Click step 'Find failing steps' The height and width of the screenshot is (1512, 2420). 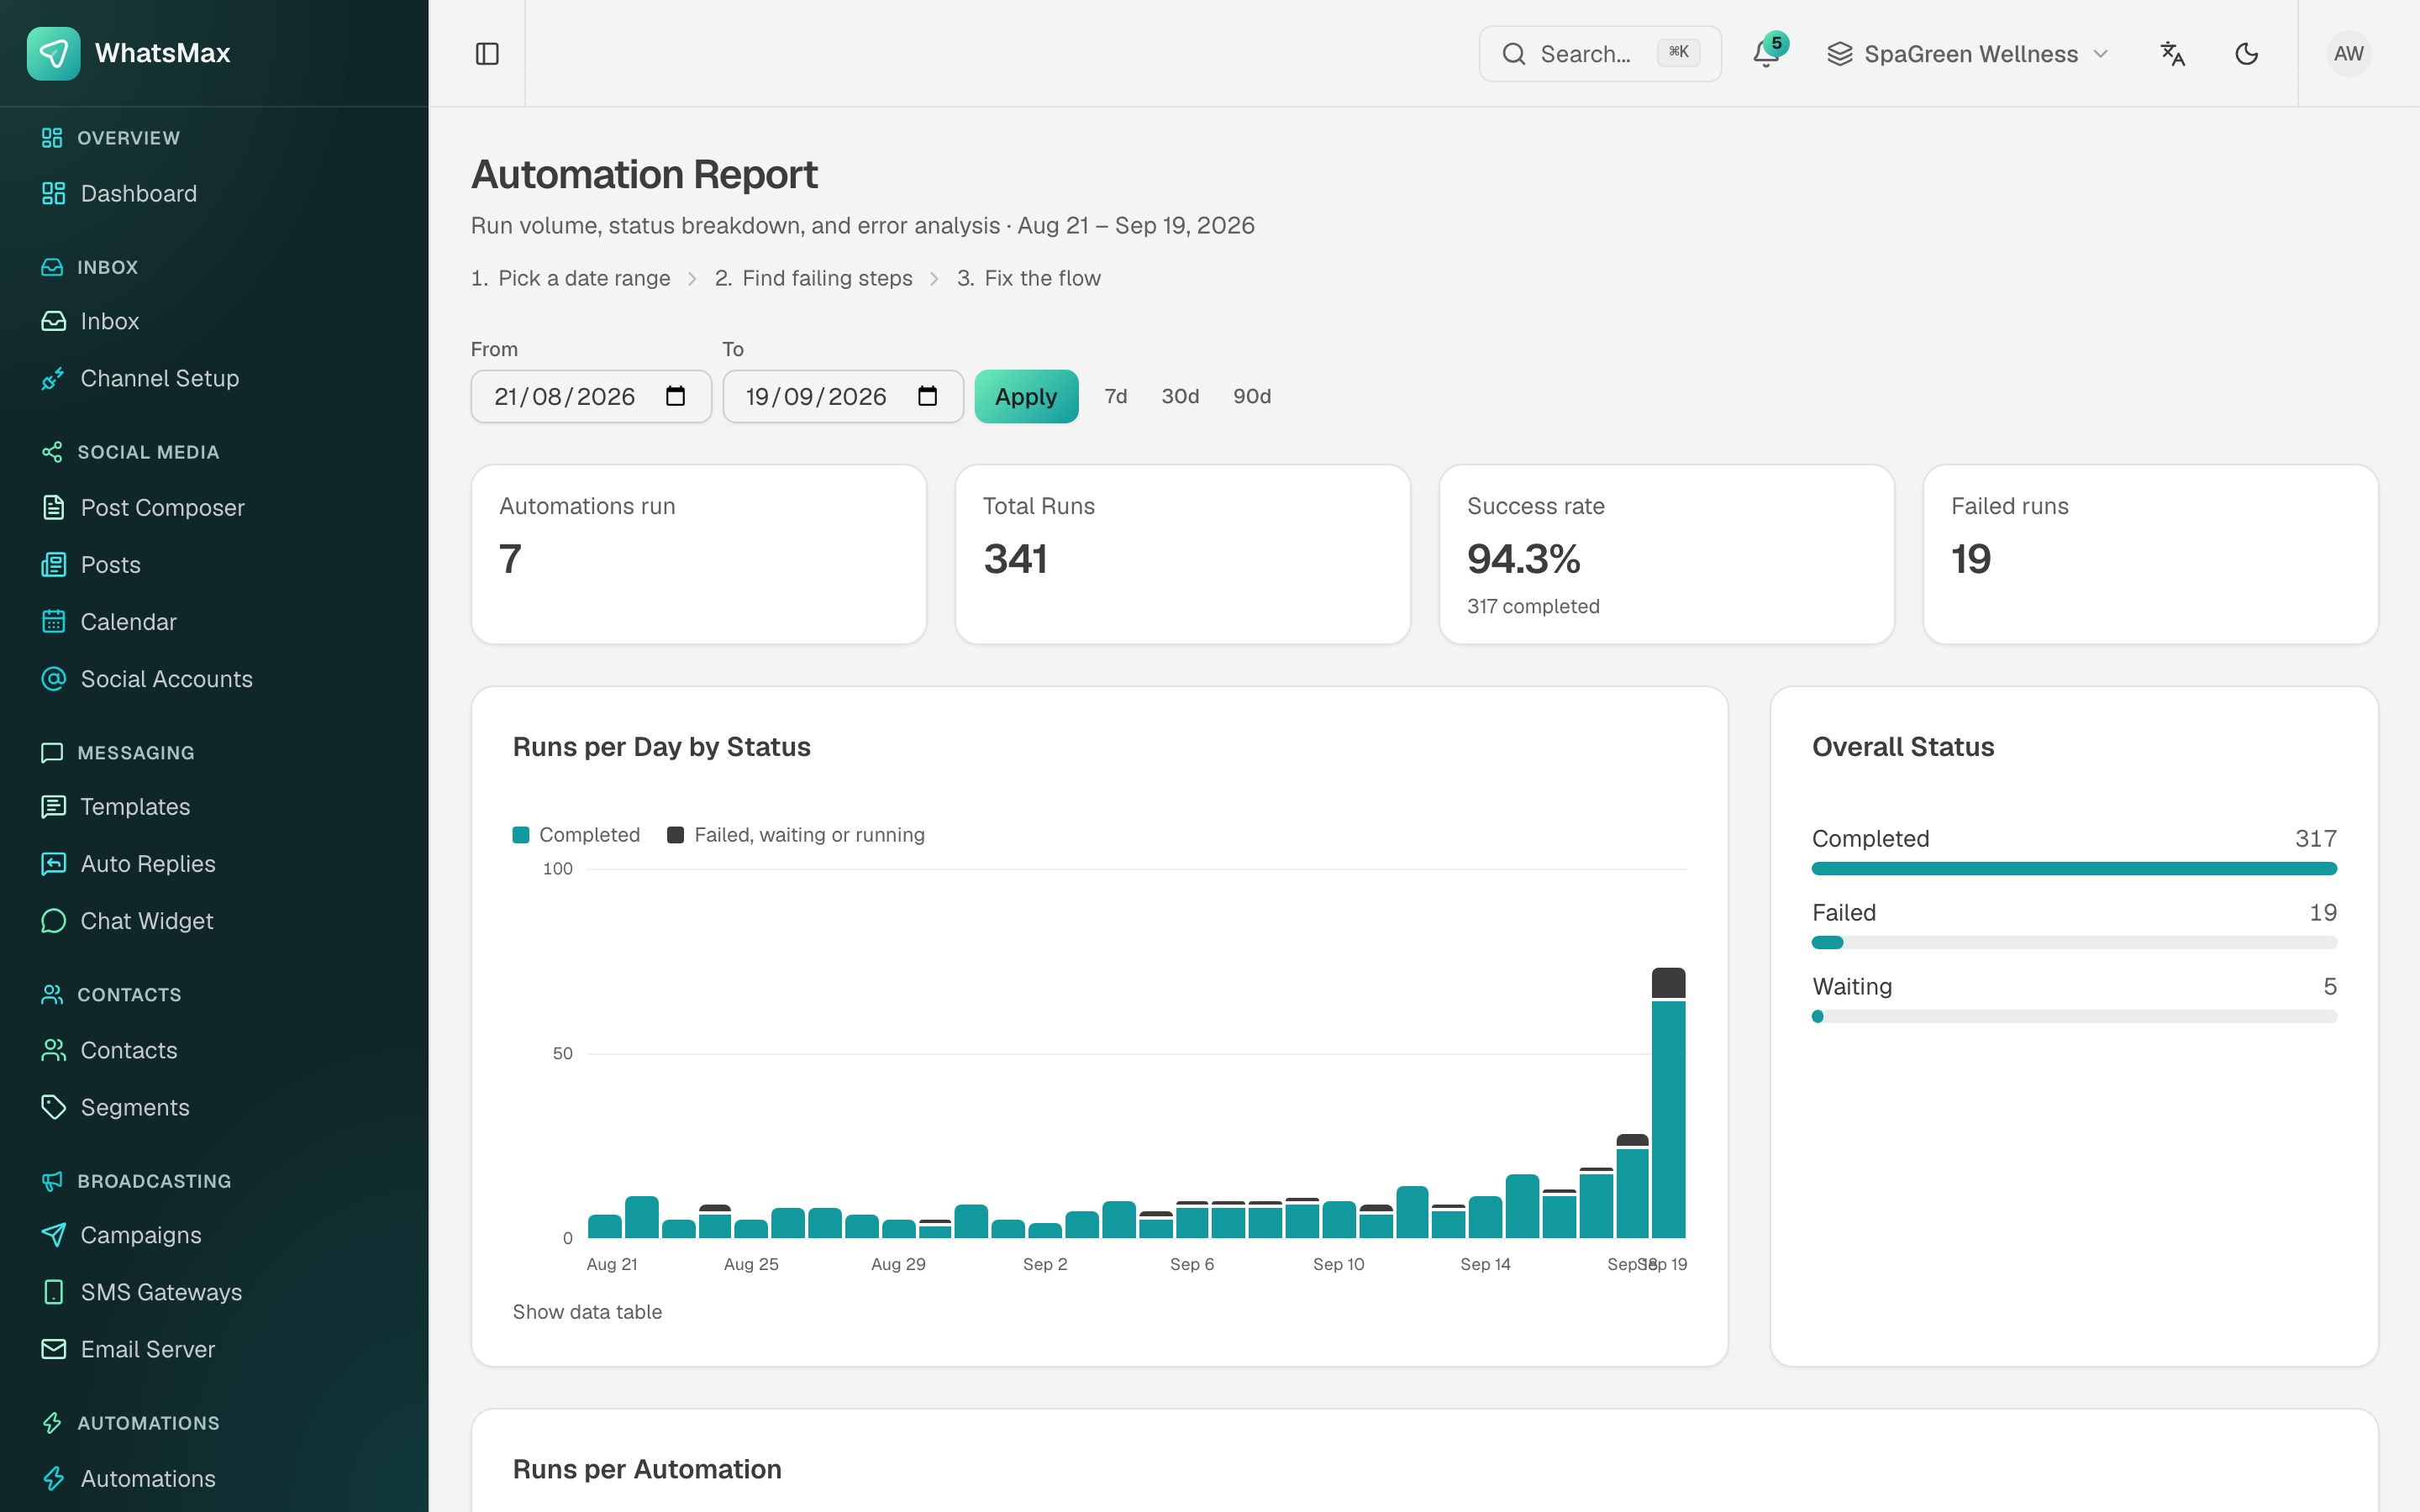pos(827,278)
